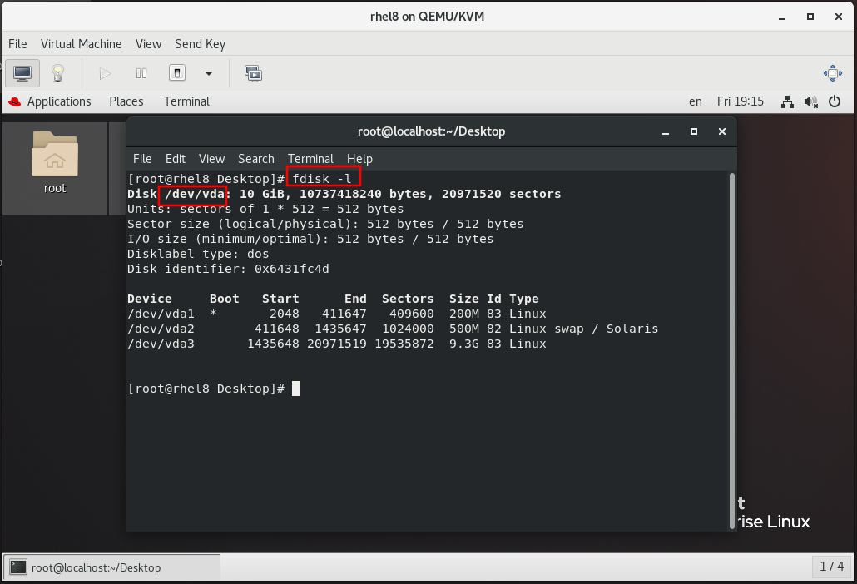The height and width of the screenshot is (584, 857).
Task: Toggle the terminal window maximize state
Action: click(x=693, y=131)
